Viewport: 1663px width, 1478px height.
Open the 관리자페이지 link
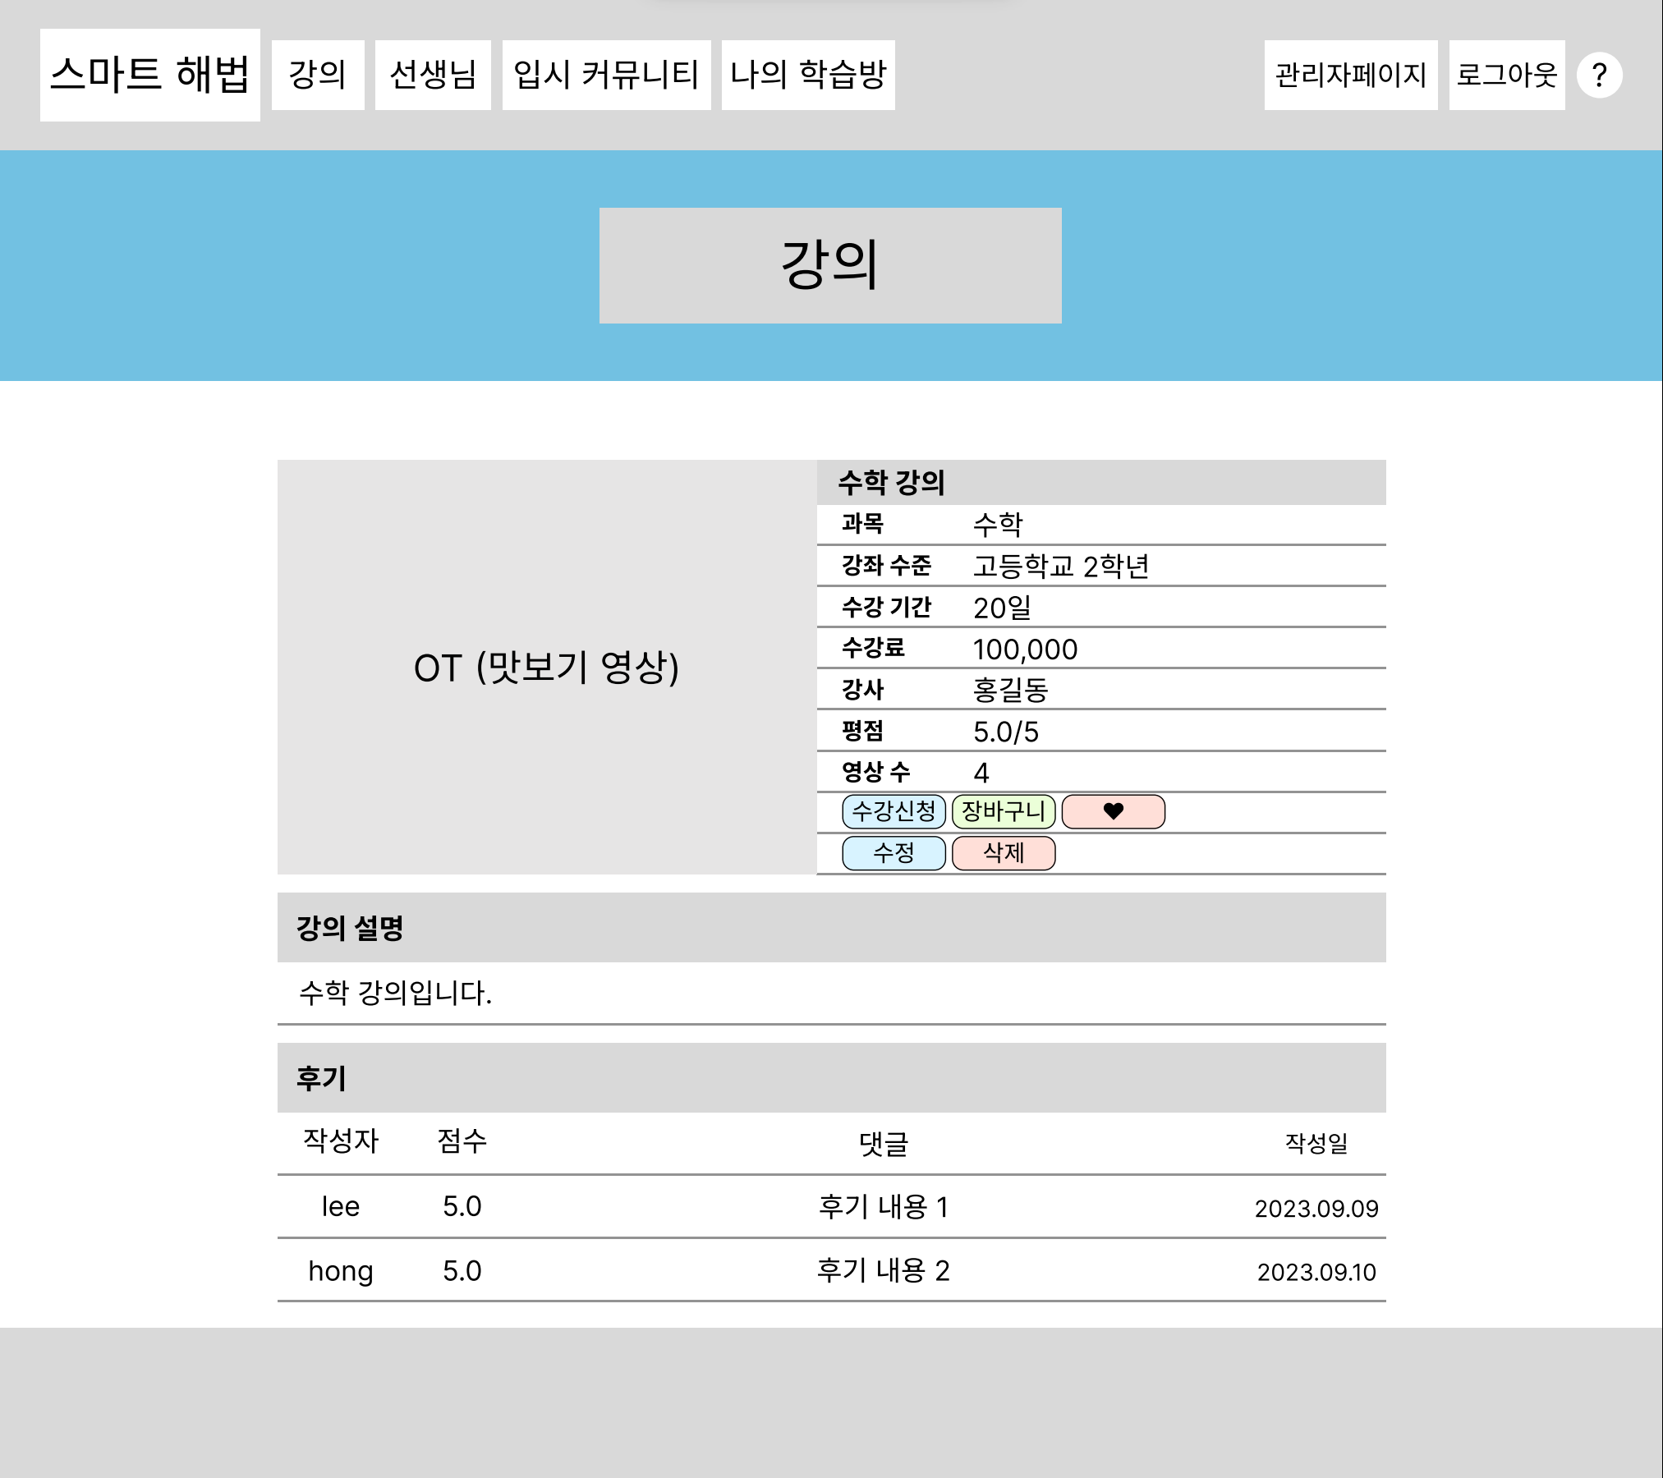1350,75
